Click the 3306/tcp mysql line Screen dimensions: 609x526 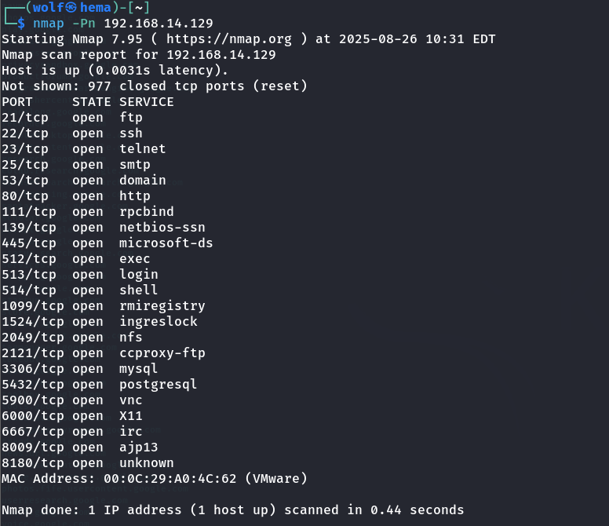point(79,369)
